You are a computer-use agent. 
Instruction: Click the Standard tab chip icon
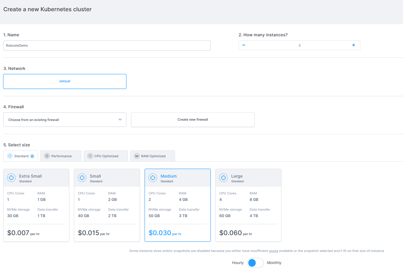point(10,156)
